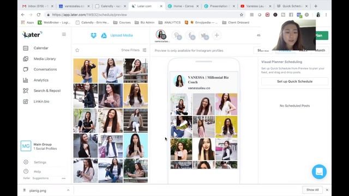
Task: Open the Suggestions link
Action: pos(40,178)
